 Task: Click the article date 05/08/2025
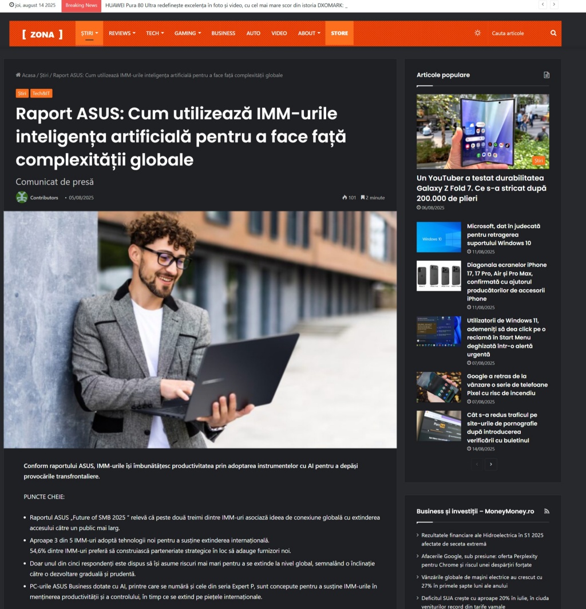[x=81, y=198]
